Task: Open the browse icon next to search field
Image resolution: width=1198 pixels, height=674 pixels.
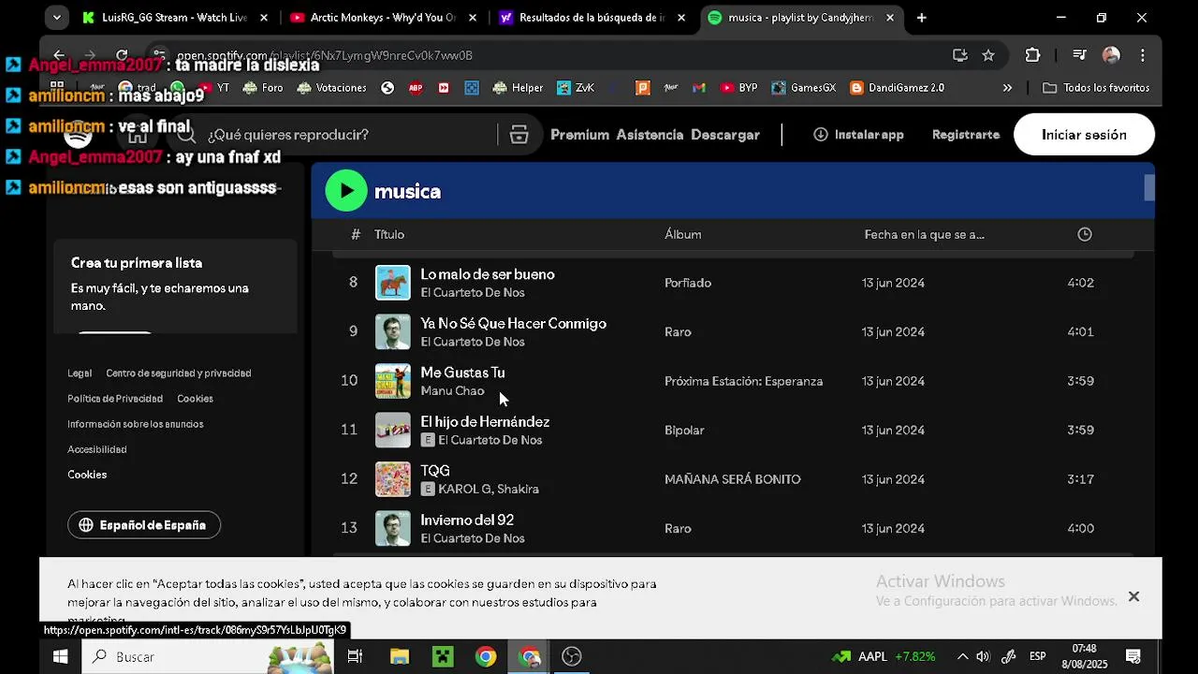Action: (519, 135)
